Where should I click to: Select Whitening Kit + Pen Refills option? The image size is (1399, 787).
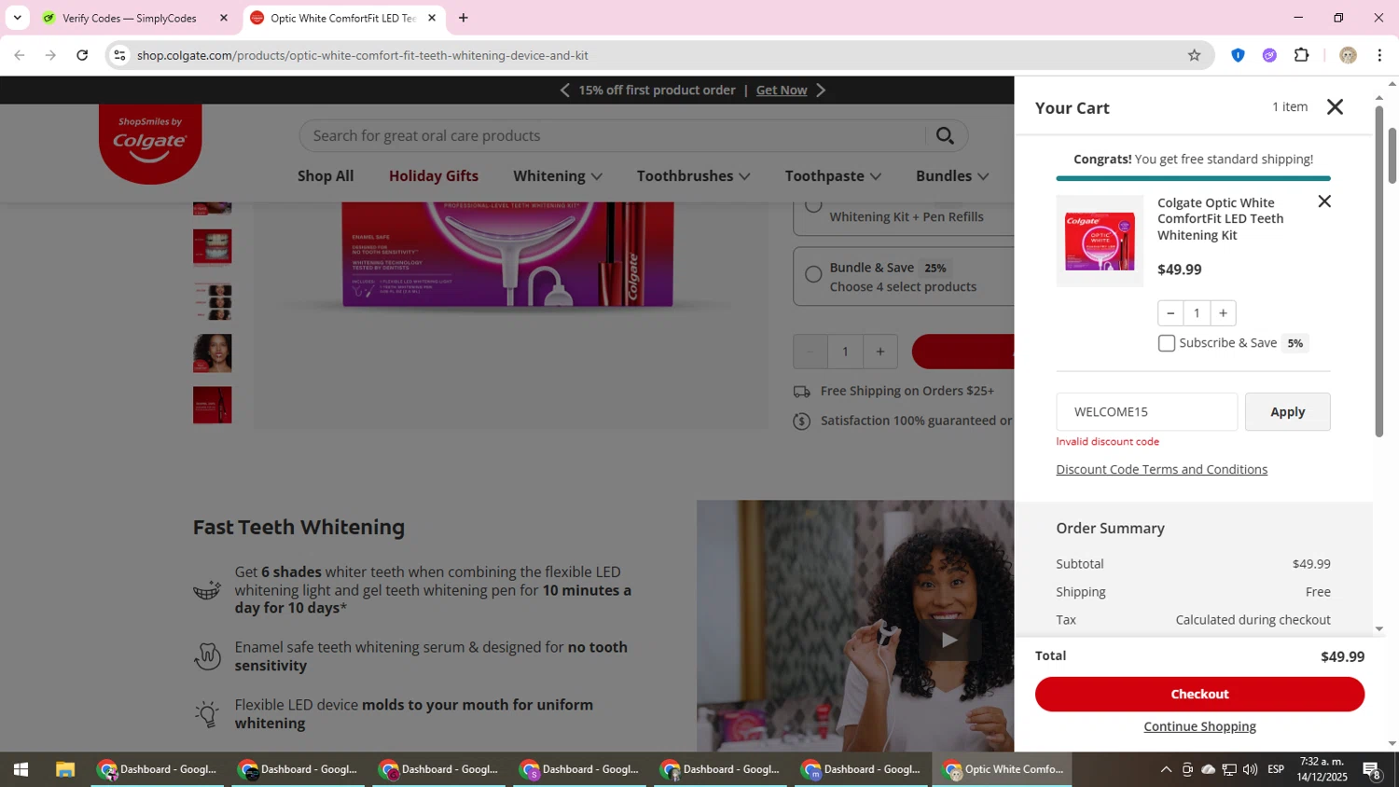pyautogui.click(x=813, y=205)
